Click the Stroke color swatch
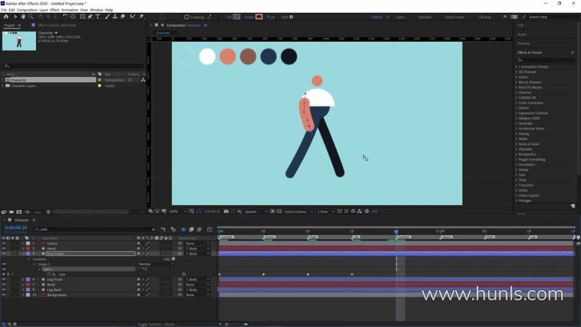Screen dimensions: 581x327 259,17
